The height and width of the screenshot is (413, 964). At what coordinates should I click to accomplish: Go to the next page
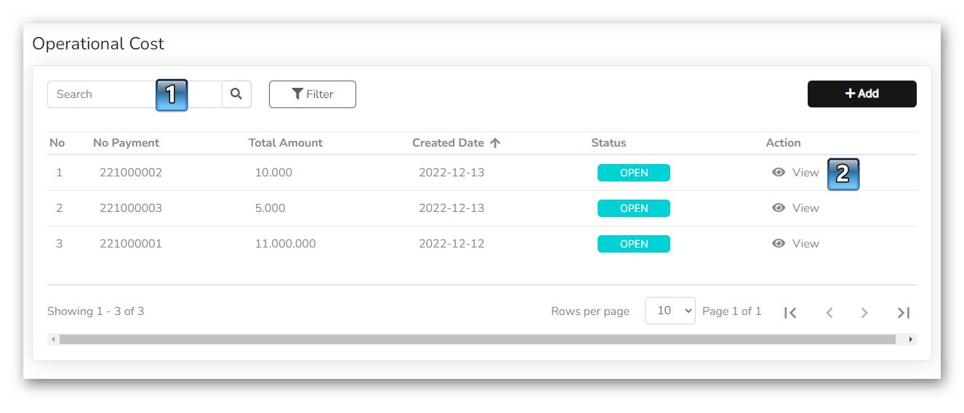click(864, 313)
